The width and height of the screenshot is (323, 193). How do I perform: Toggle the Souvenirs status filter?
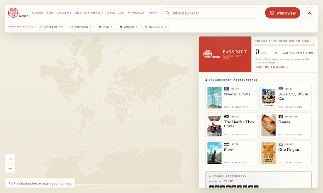click(x=156, y=27)
